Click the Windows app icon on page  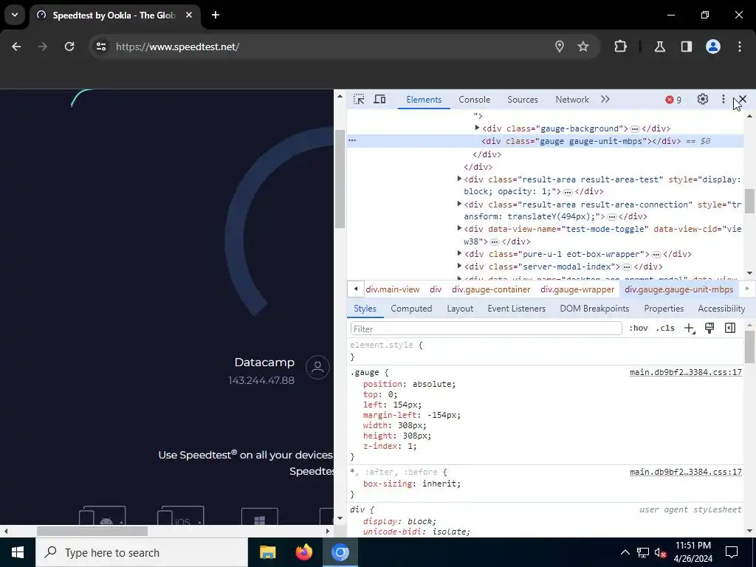pos(259,516)
